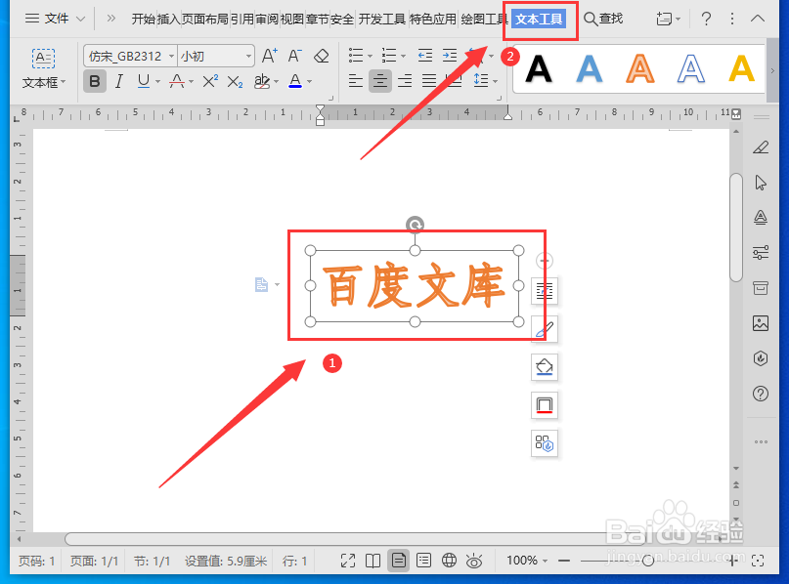The height and width of the screenshot is (584, 789).
Task: Select the pen tool in right sidebar
Action: click(x=761, y=146)
